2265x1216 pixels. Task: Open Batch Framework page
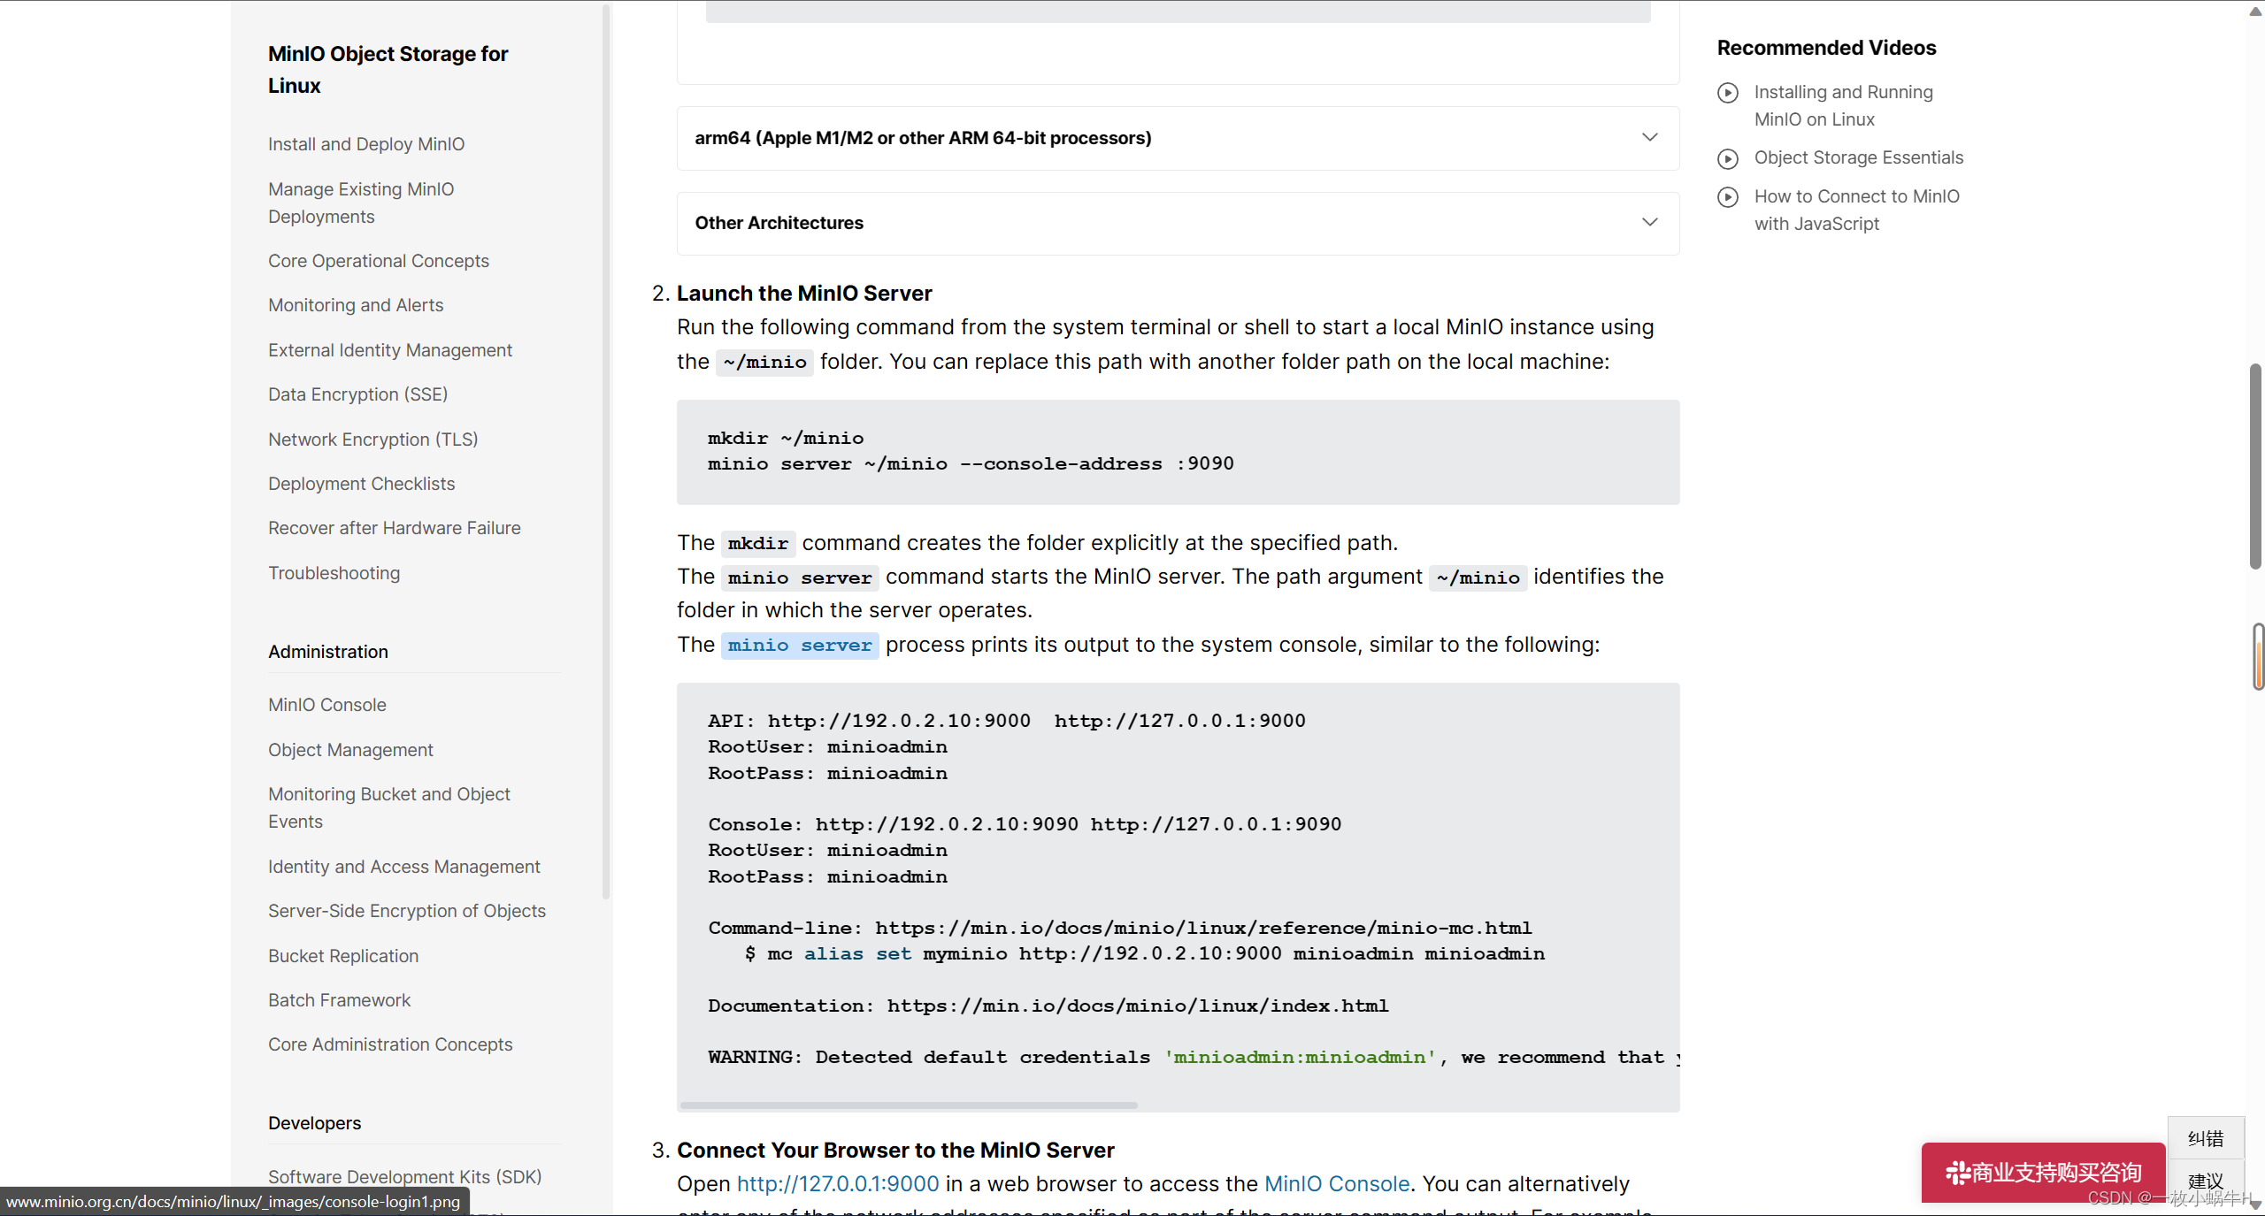pyautogui.click(x=340, y=1000)
